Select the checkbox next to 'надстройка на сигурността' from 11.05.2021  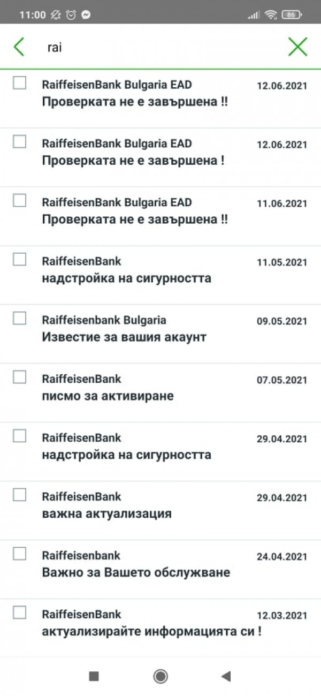(x=19, y=259)
